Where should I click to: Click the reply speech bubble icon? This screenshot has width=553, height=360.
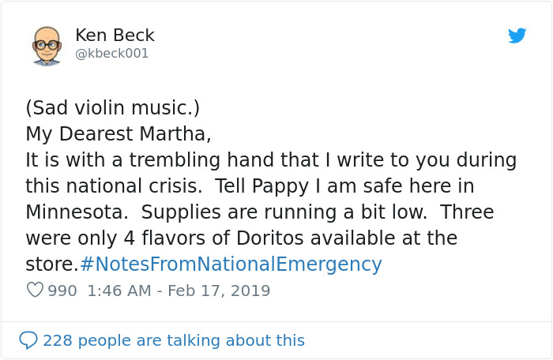coord(28,340)
